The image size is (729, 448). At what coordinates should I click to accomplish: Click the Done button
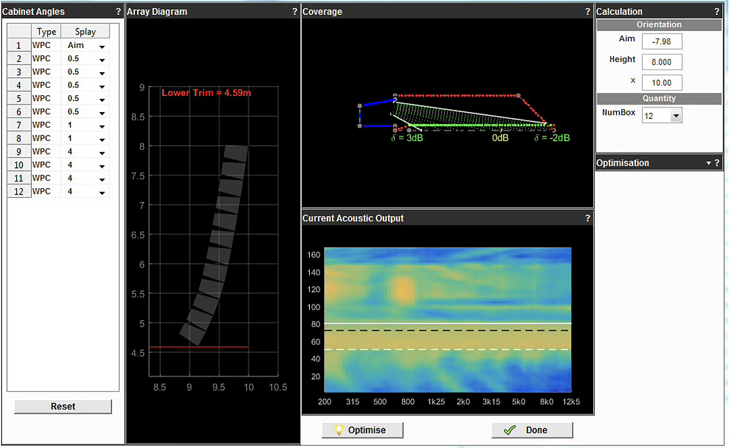(x=532, y=430)
